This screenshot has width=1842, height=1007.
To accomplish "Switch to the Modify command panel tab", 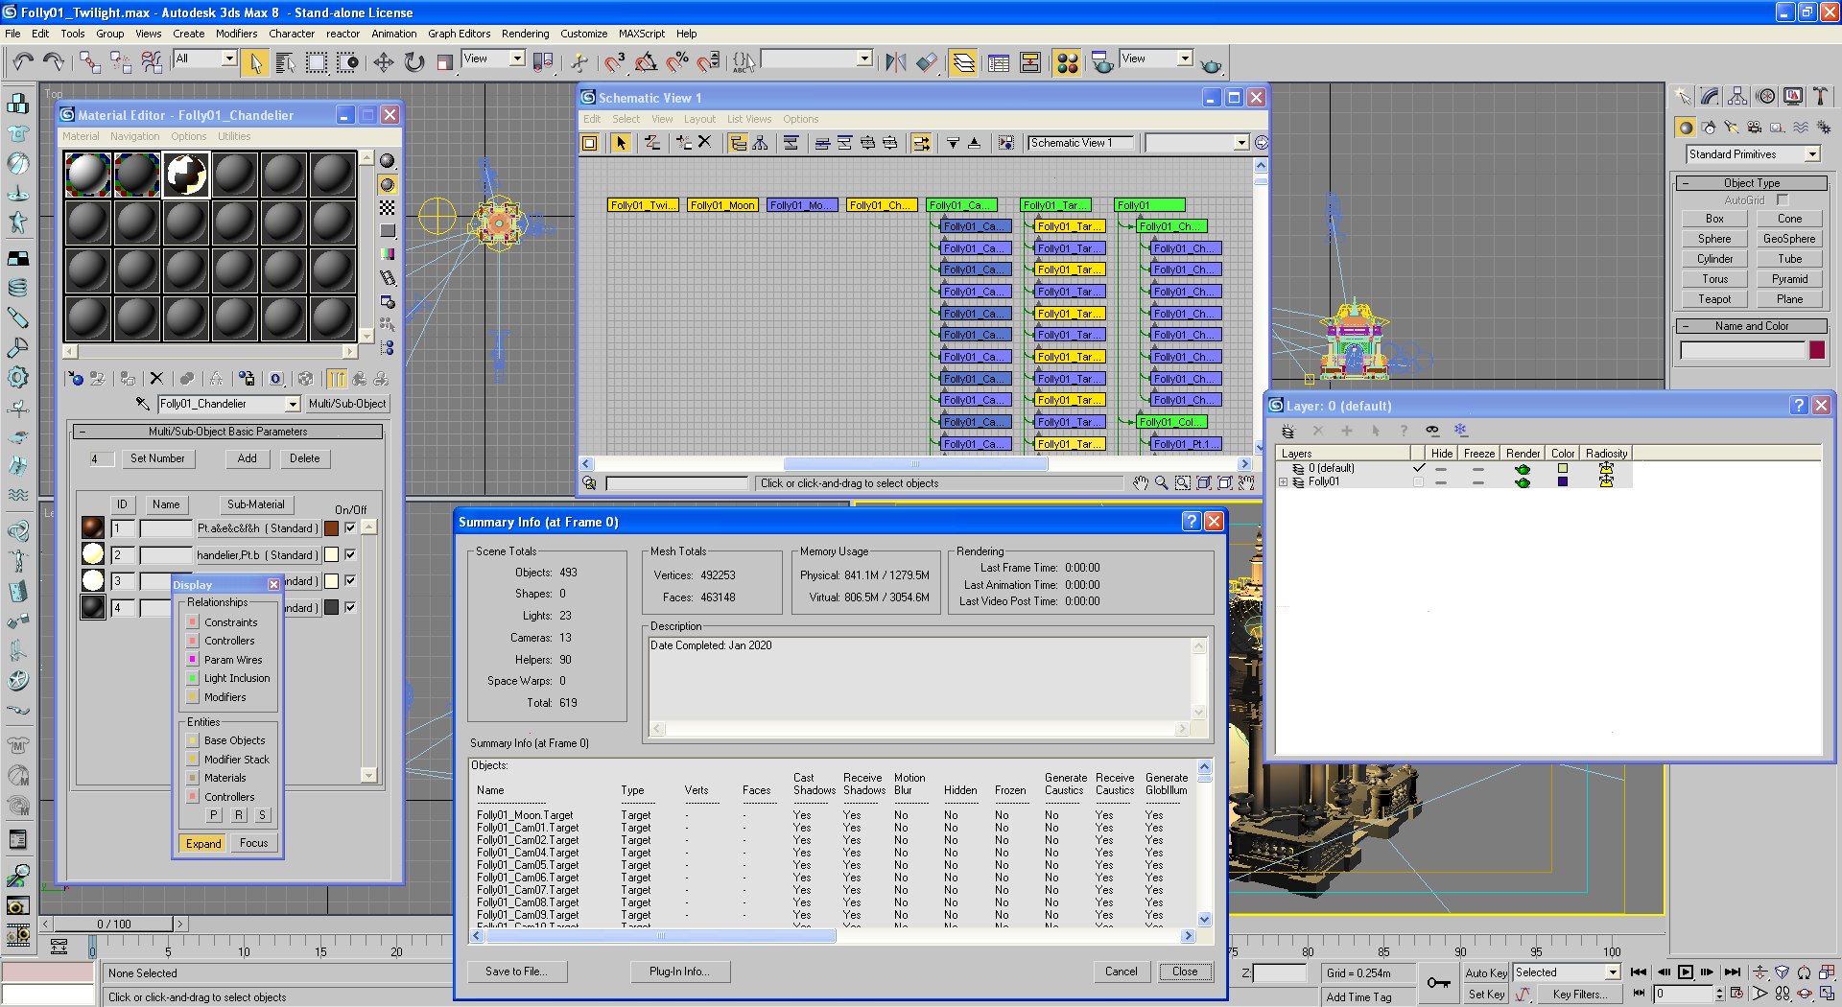I will [1710, 97].
